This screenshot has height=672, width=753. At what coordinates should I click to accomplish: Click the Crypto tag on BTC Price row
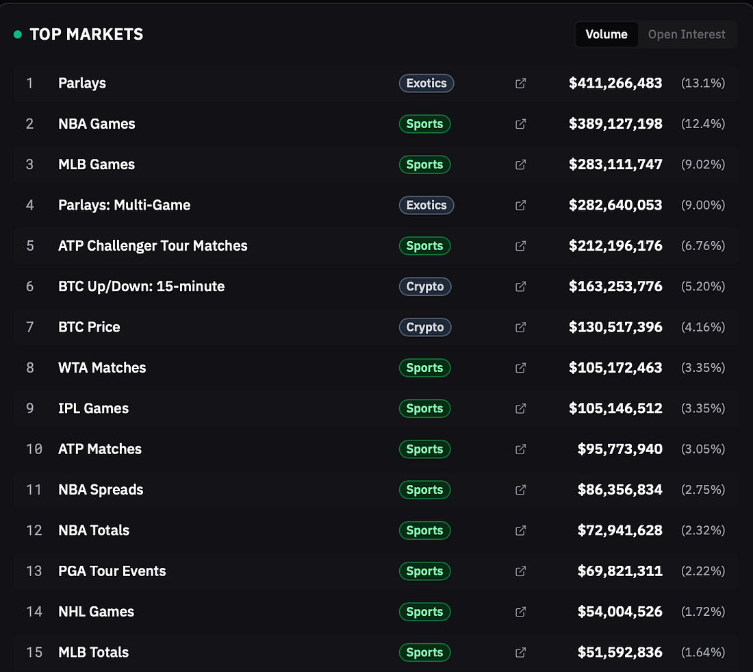(425, 327)
